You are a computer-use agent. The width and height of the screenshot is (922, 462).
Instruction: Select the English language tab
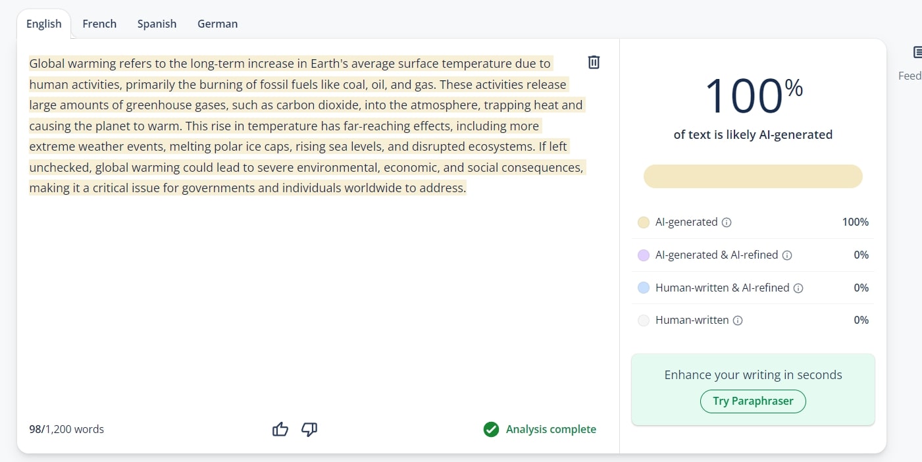(44, 24)
